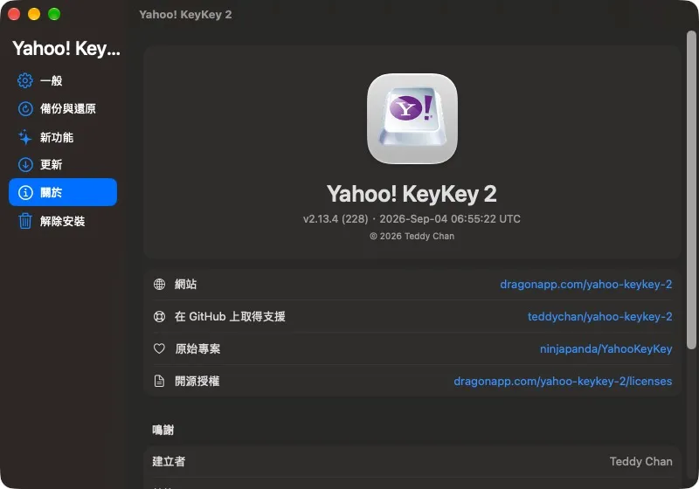Select the 關於 sidebar item
The image size is (699, 489).
(63, 192)
